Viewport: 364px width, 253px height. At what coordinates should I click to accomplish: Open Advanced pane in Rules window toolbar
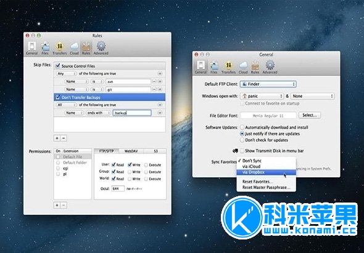(x=101, y=48)
